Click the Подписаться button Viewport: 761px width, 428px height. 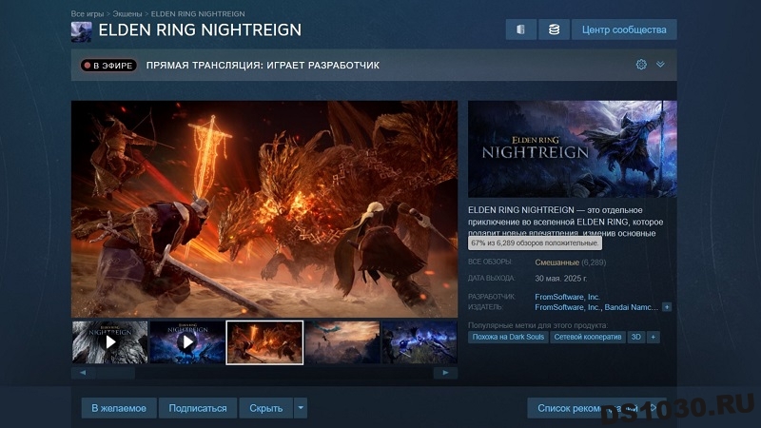click(x=198, y=408)
